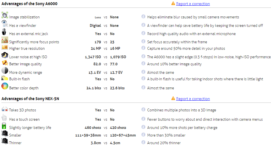This screenshot has height=147, width=271.
Task: Click the focus points icon
Action: point(5,40)
